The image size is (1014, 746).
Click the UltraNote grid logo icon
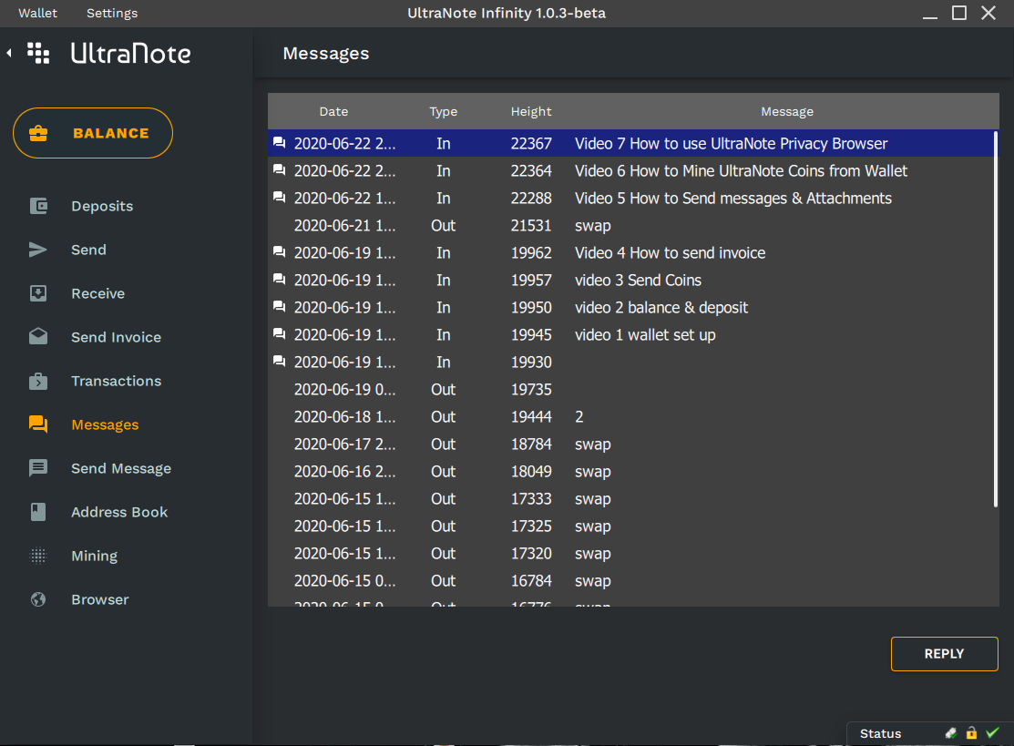tap(38, 53)
